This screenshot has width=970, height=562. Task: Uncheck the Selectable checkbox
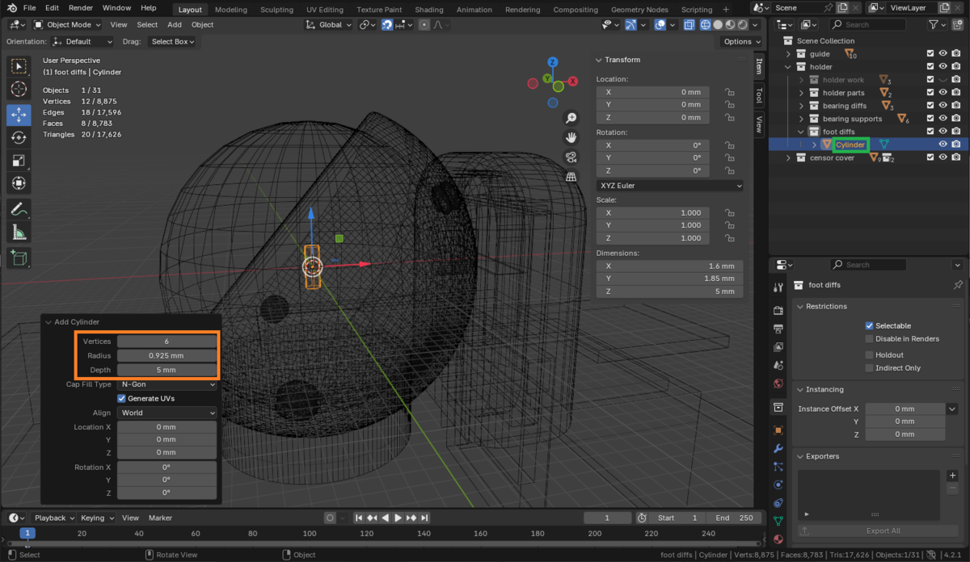(x=869, y=325)
